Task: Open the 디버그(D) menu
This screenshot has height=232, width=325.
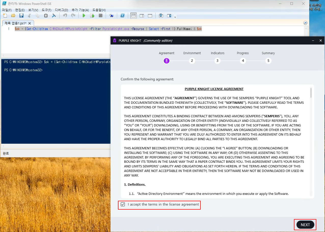Action: click(x=61, y=10)
